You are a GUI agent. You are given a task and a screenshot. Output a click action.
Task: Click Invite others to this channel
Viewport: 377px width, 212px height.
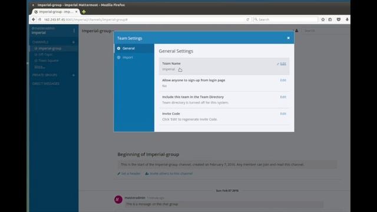coord(169,174)
